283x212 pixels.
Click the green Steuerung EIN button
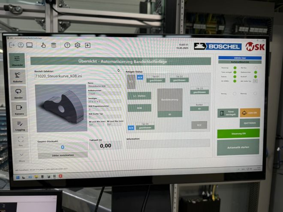[x=238, y=134]
